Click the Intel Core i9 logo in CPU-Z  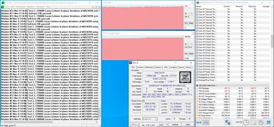(x=185, y=77)
